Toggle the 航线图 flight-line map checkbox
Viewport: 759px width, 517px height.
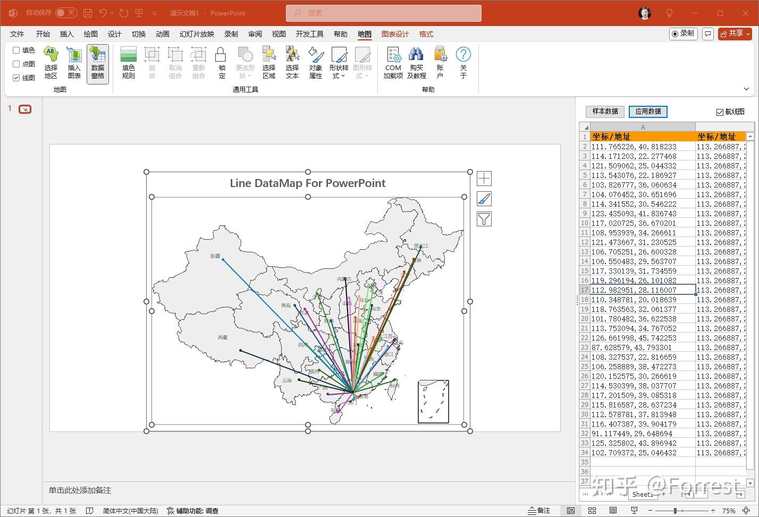click(x=719, y=111)
